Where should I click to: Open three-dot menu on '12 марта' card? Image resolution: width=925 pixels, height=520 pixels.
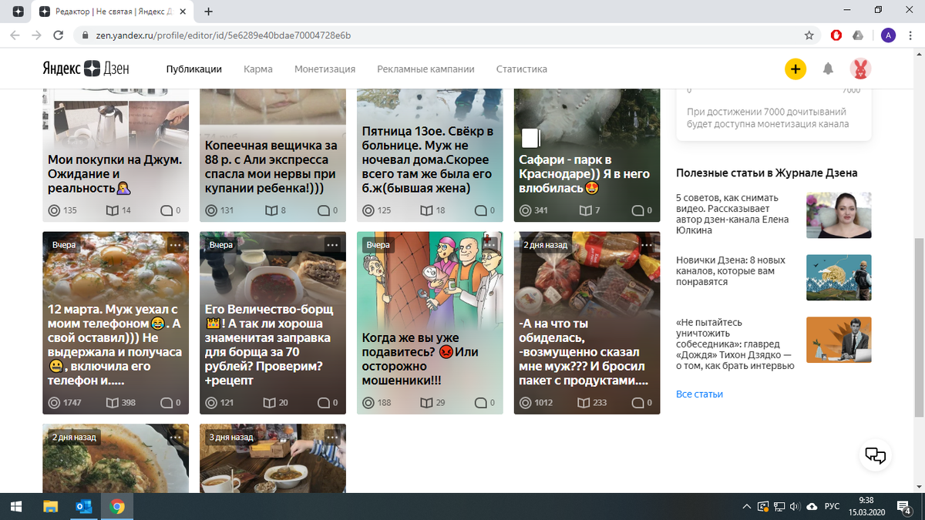(x=175, y=245)
